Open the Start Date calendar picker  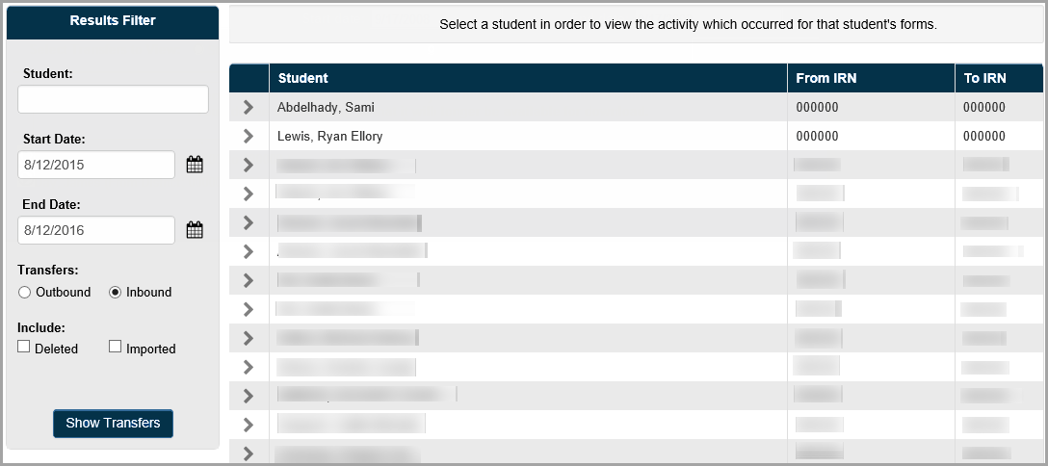click(x=195, y=165)
